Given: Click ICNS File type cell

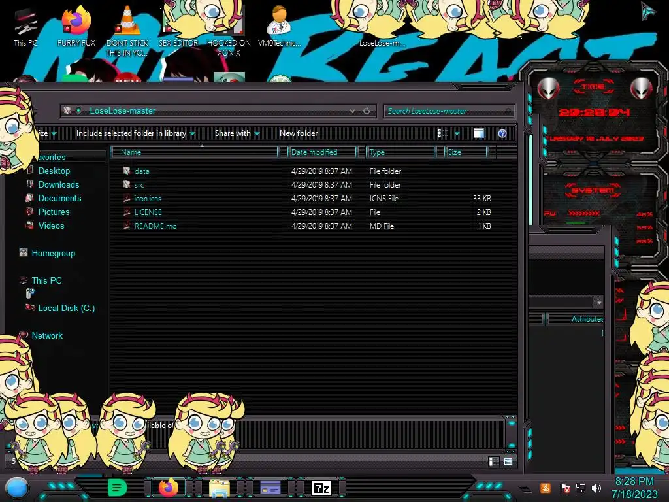Looking at the screenshot, I should point(384,199).
